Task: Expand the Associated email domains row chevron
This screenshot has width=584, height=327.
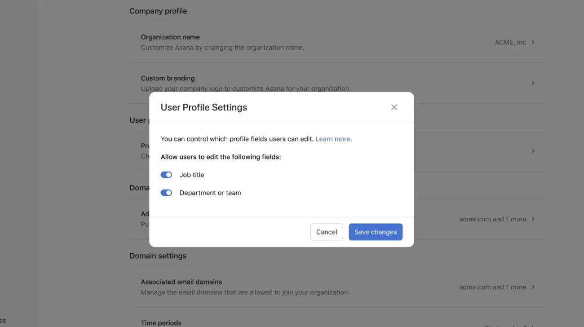Action: pos(533,287)
